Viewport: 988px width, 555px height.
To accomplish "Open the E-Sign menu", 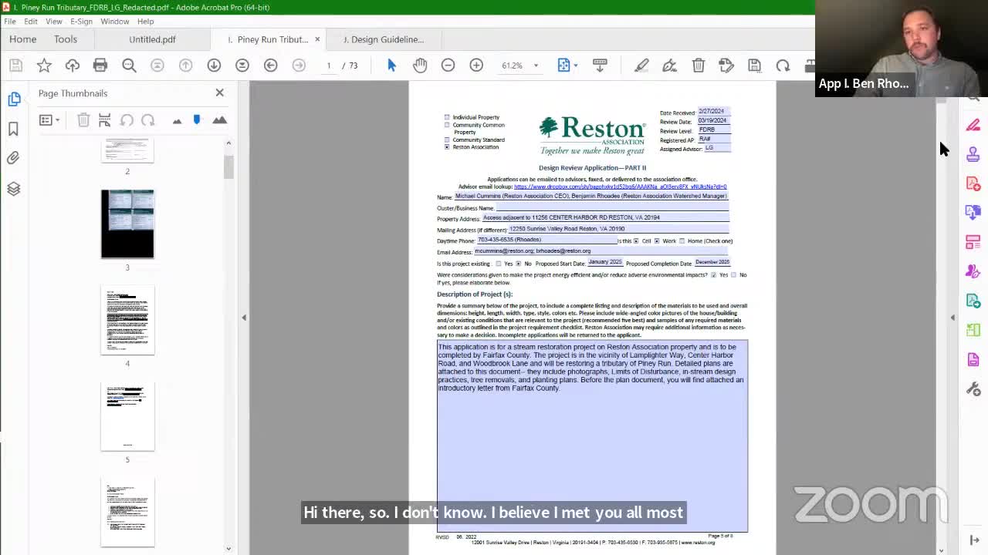I will (x=81, y=21).
